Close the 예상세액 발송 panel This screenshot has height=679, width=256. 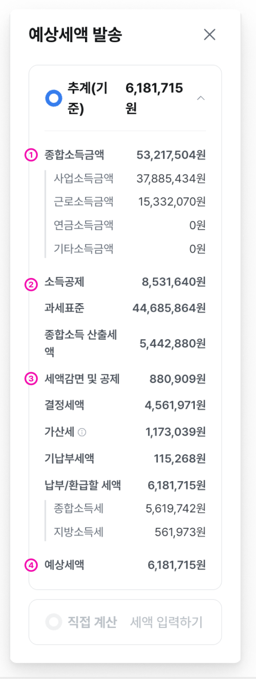pyautogui.click(x=210, y=35)
